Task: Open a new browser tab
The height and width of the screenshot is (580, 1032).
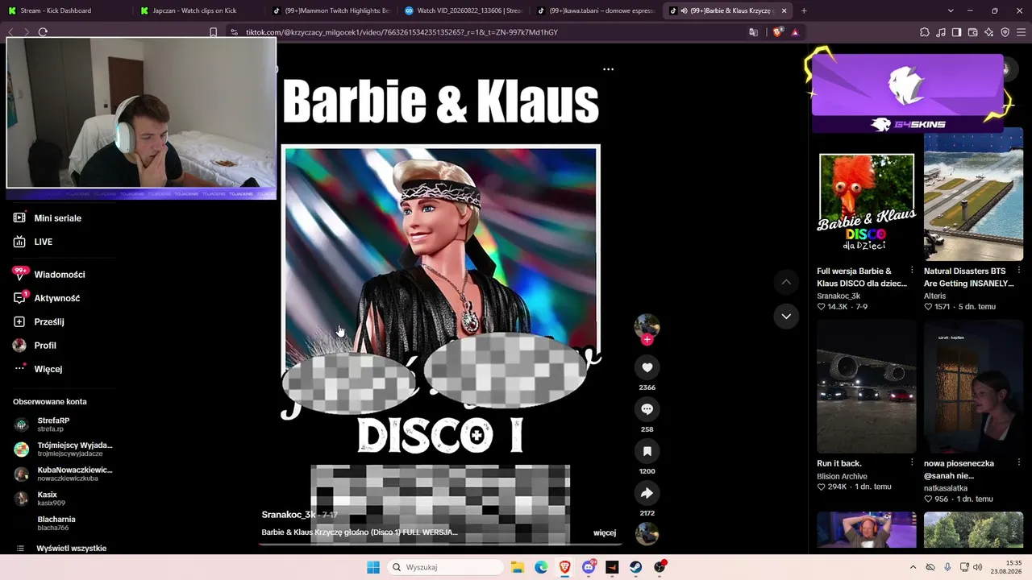Action: (804, 10)
